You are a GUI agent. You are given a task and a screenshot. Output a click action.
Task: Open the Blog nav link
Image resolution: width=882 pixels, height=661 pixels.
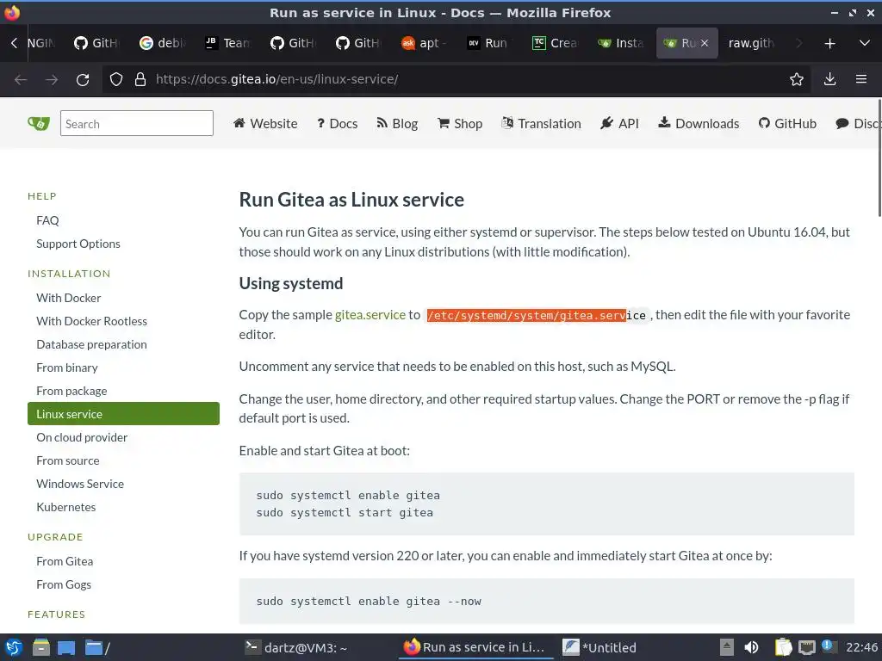click(x=397, y=124)
